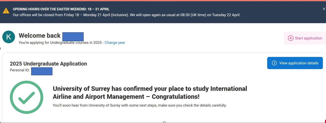Click the Welcome back heading
Screen dimensions: 326x123
[x=40, y=36]
